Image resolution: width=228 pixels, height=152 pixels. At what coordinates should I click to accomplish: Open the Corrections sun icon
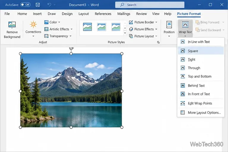[33, 24]
